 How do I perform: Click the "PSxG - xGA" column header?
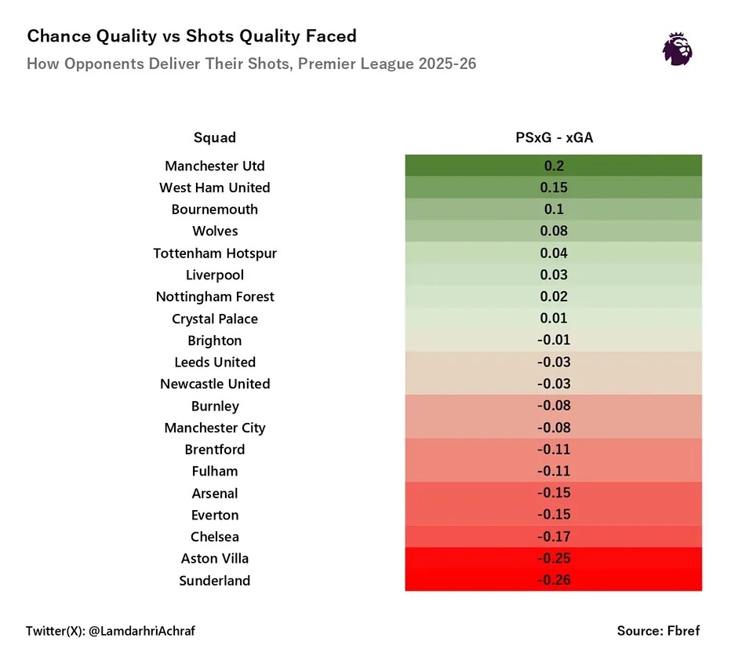[x=554, y=137]
